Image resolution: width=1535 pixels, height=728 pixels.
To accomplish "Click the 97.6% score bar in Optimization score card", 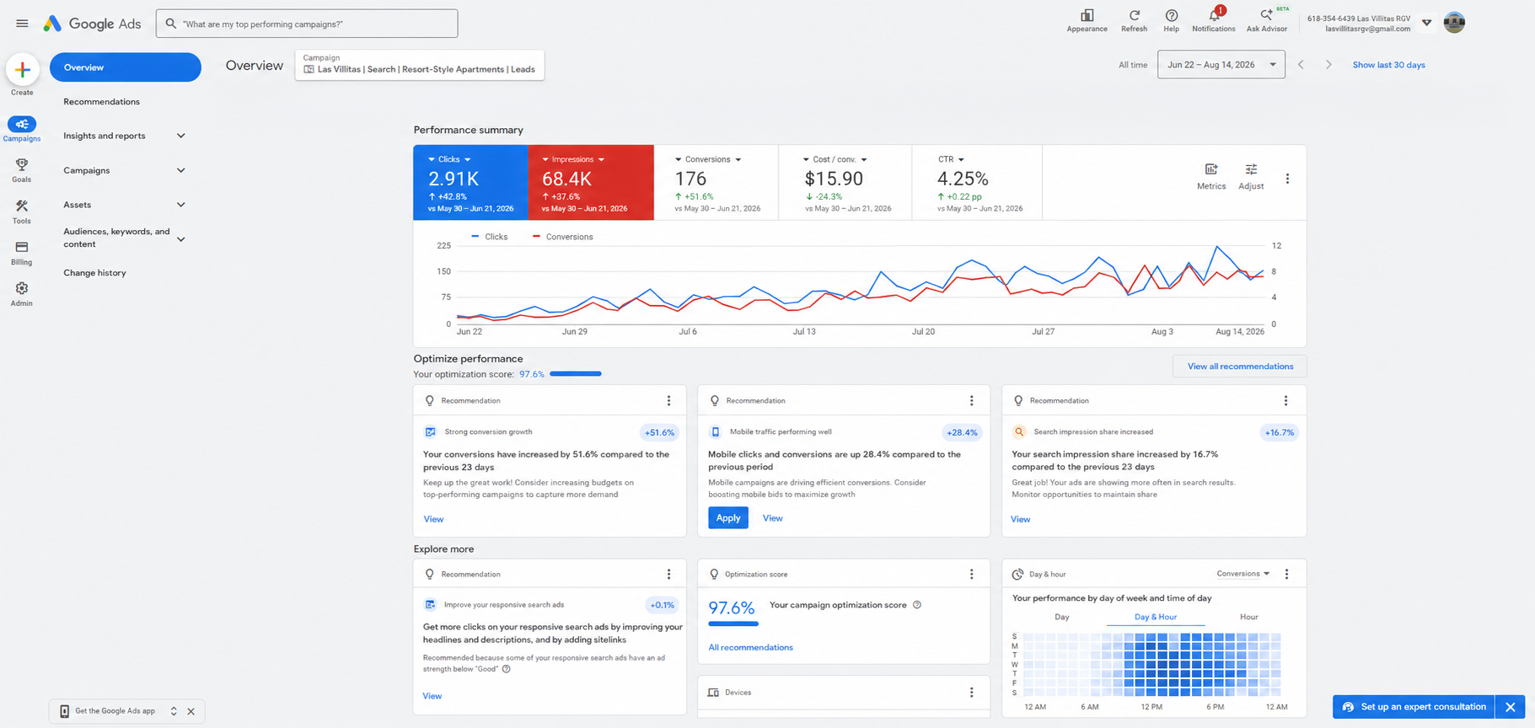I will 733,624.
